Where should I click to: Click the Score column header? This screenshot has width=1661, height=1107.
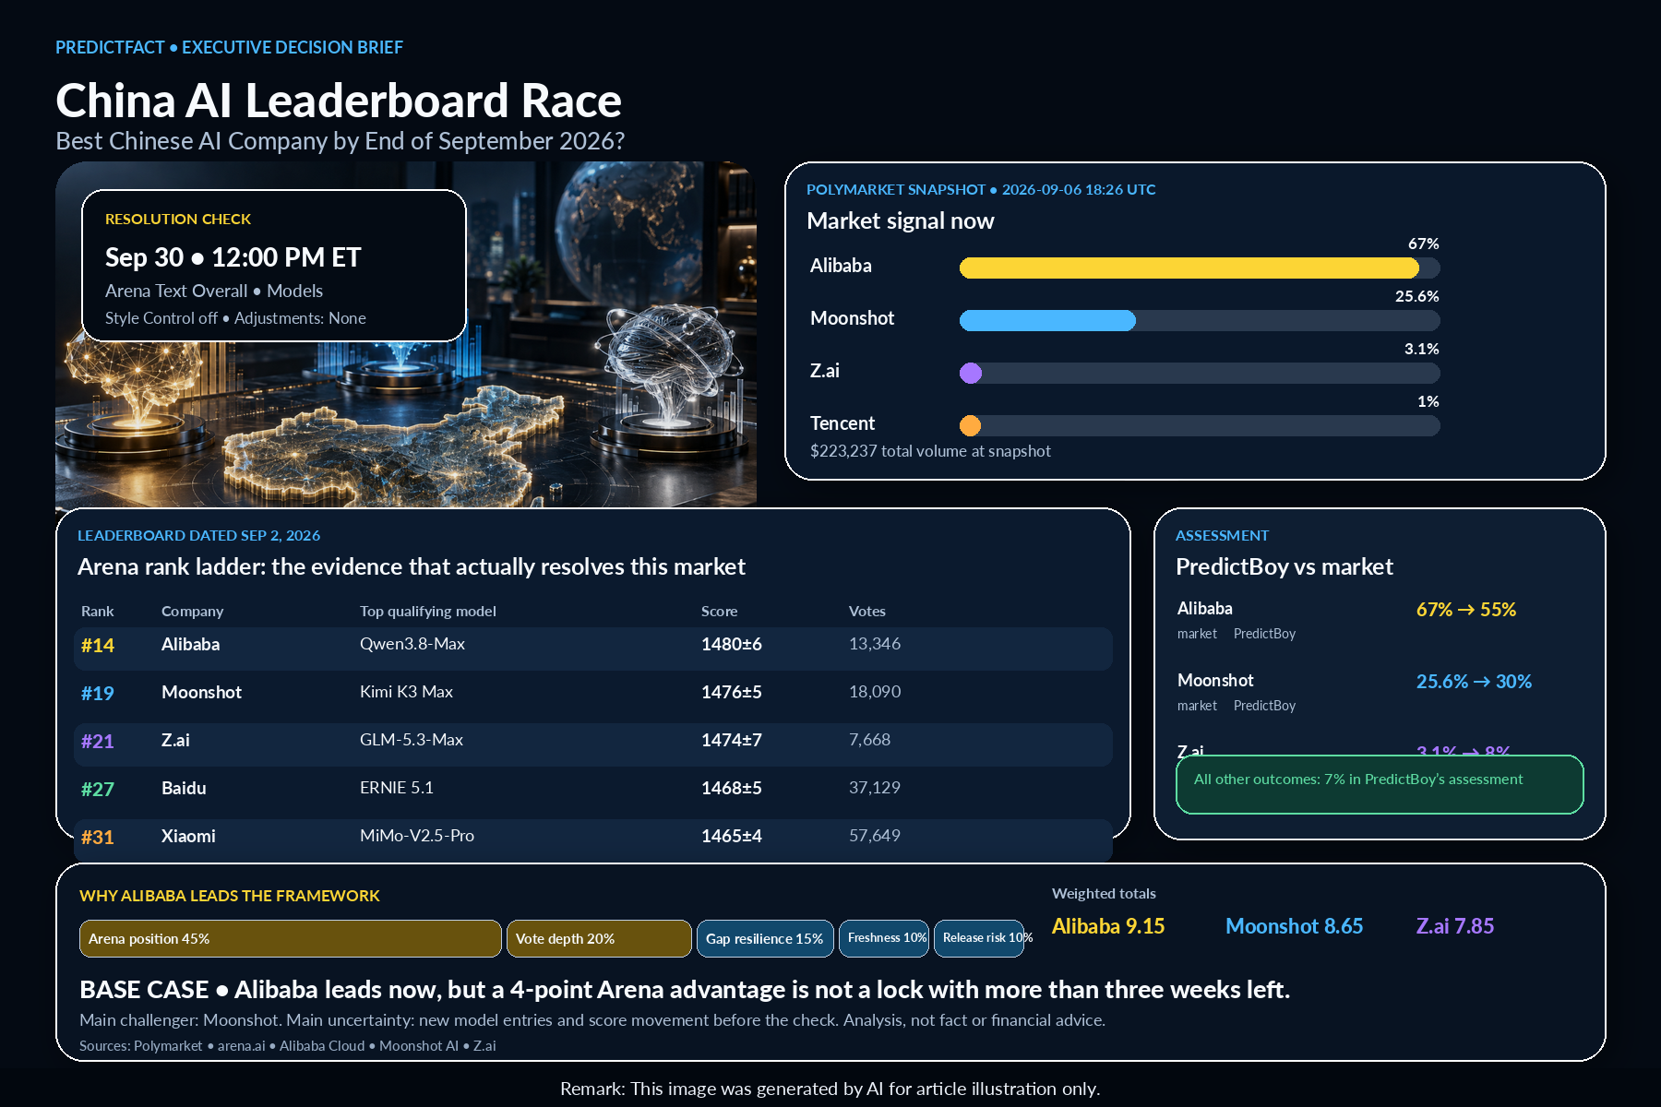pos(720,611)
